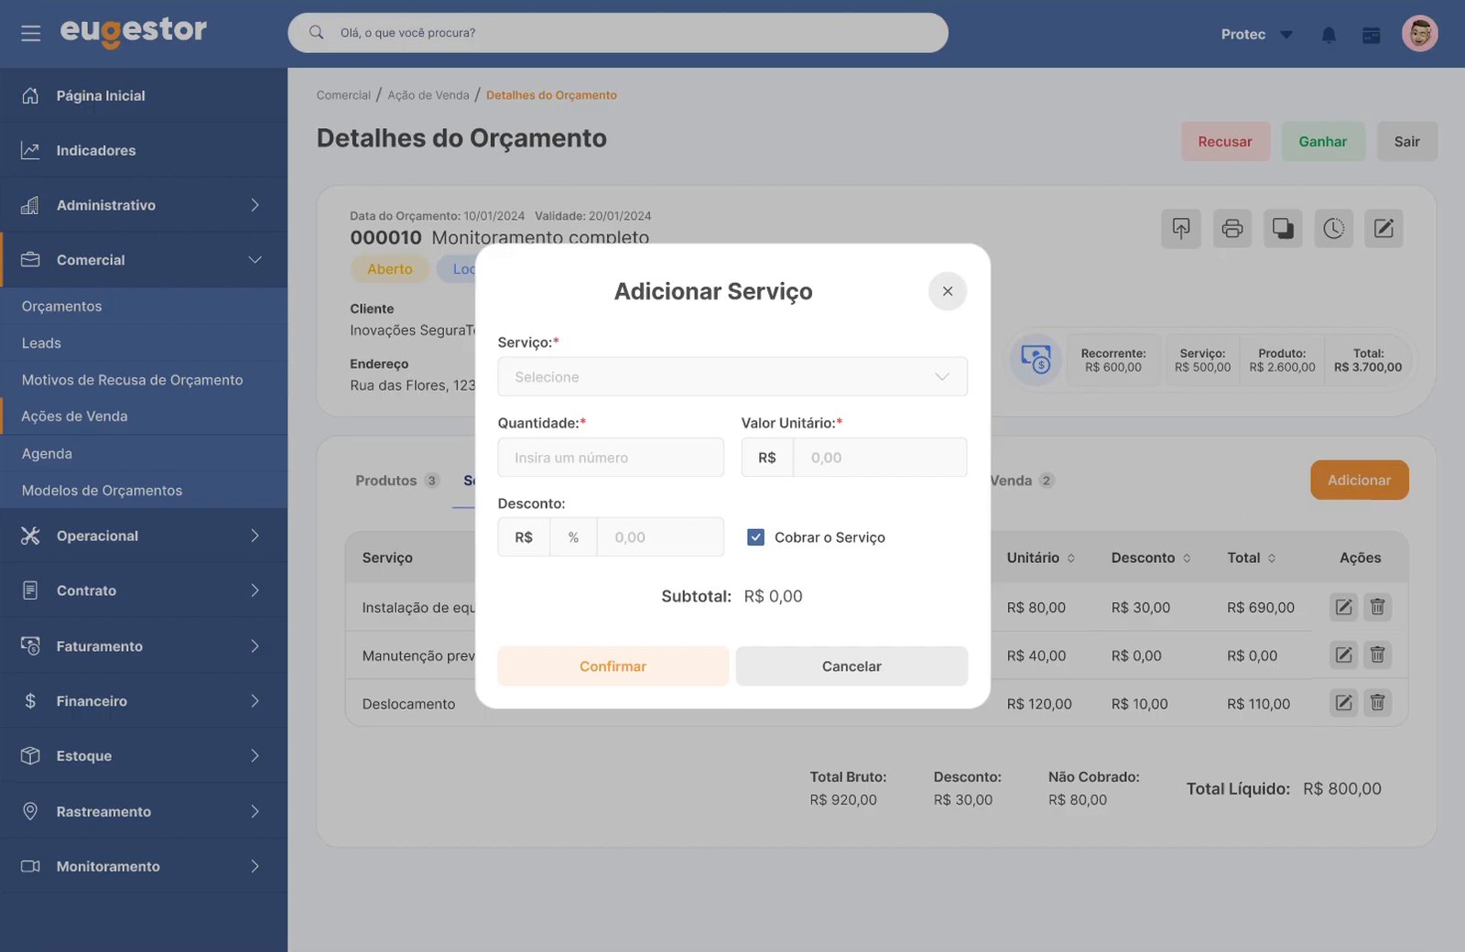Select R$ discount type
This screenshot has height=952, width=1465.
point(524,537)
